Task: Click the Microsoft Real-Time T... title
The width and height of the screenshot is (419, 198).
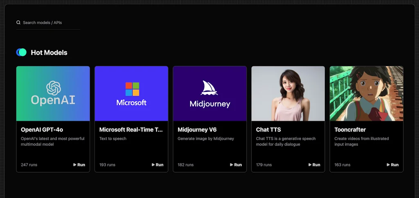Action: coord(131,130)
